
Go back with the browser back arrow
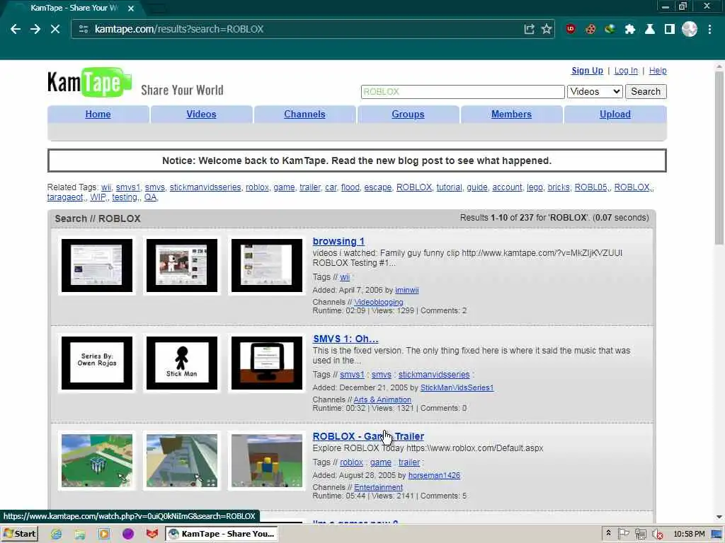click(16, 29)
